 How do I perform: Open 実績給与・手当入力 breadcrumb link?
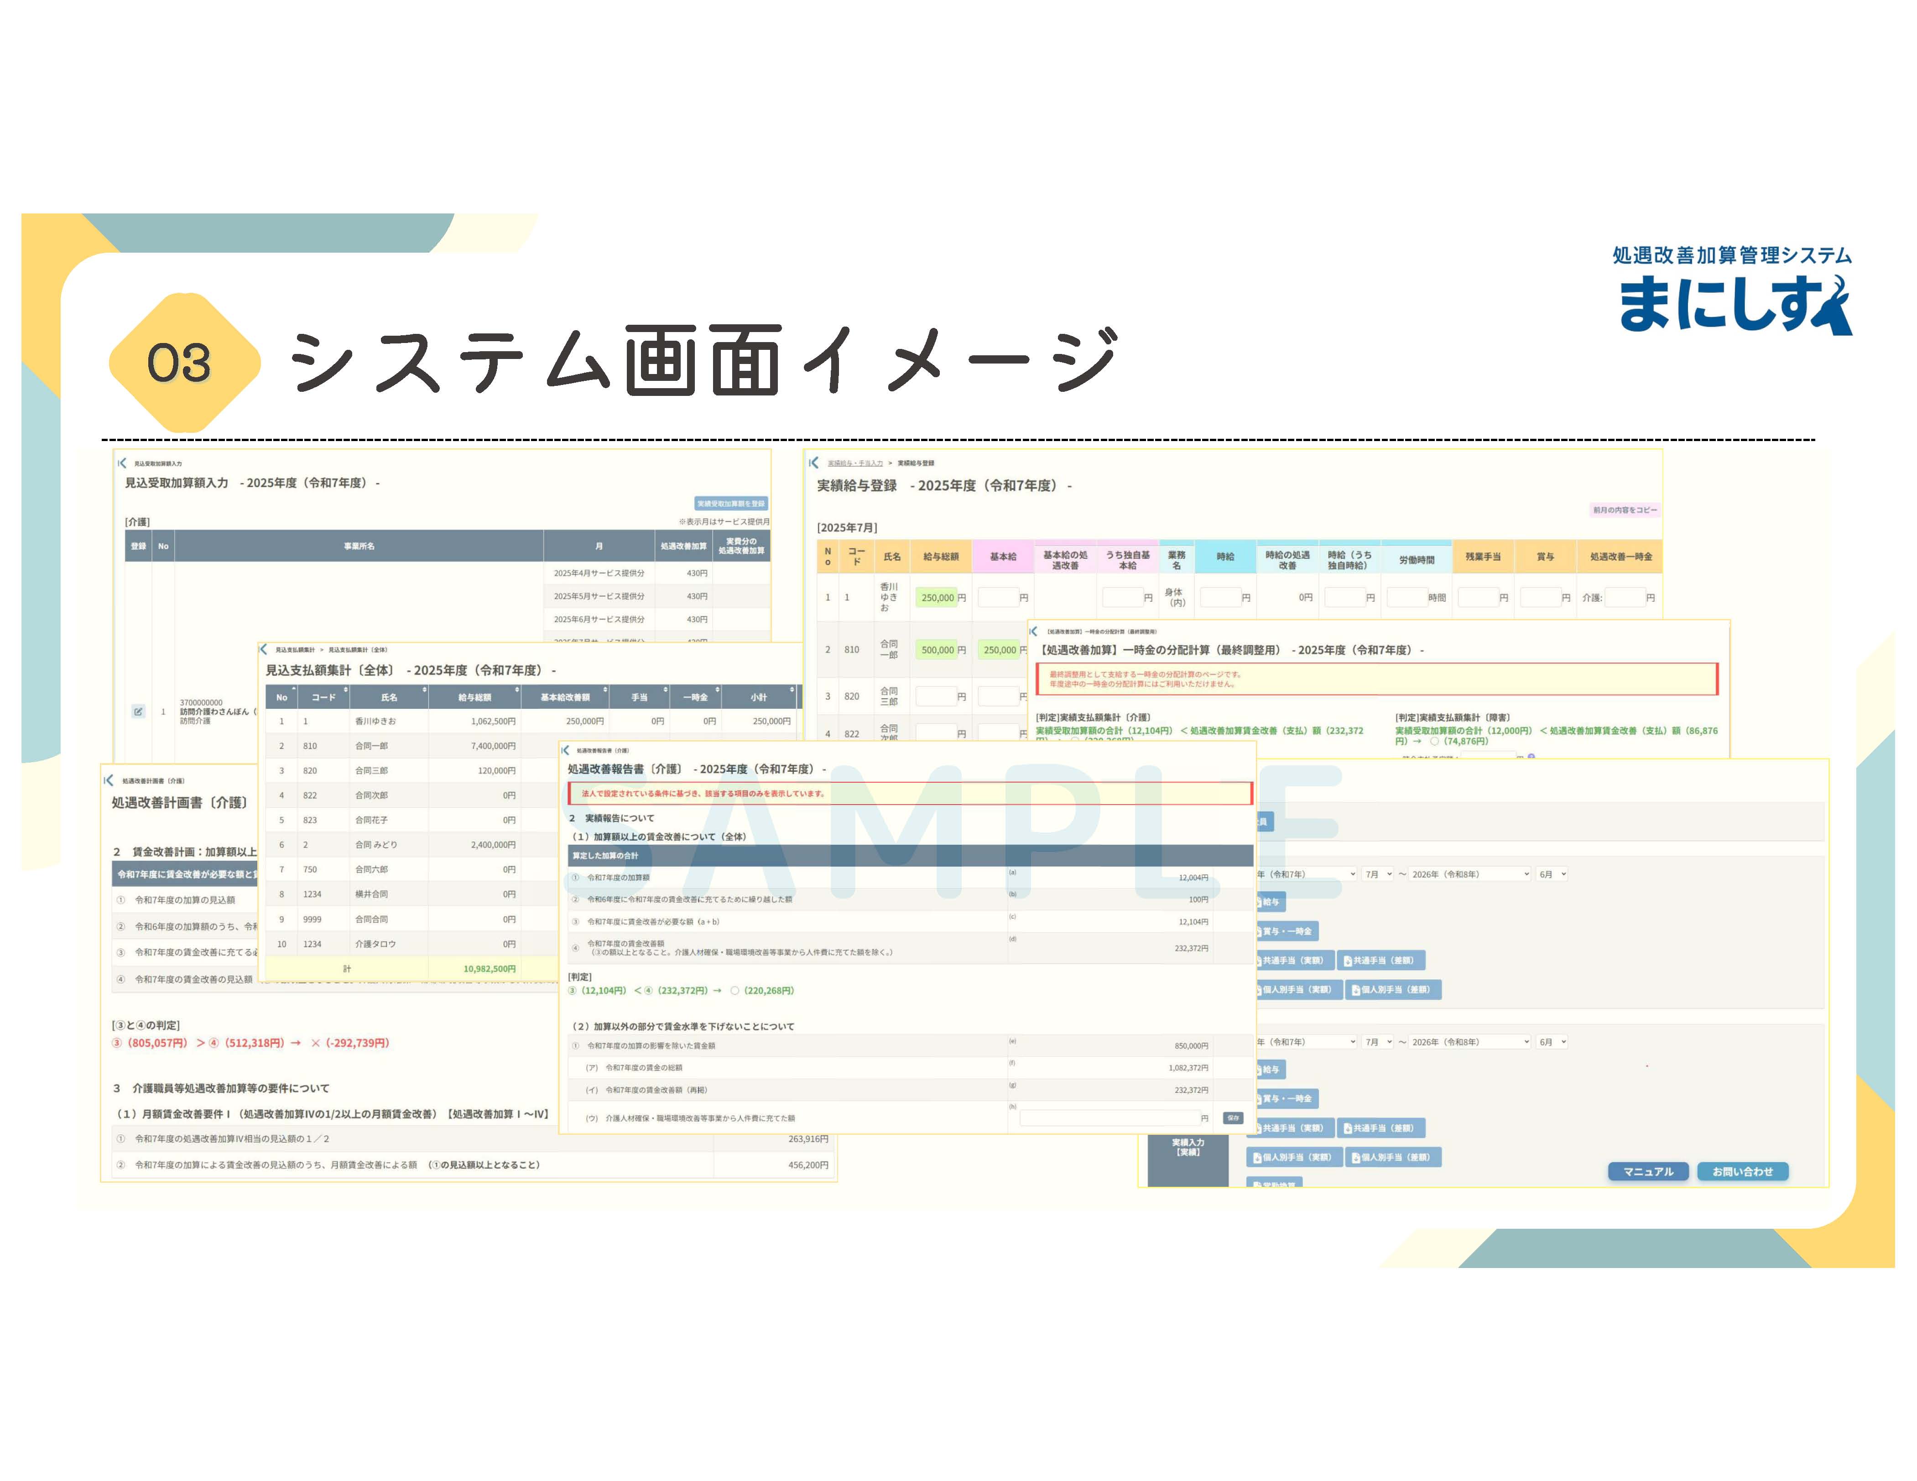[x=856, y=462]
